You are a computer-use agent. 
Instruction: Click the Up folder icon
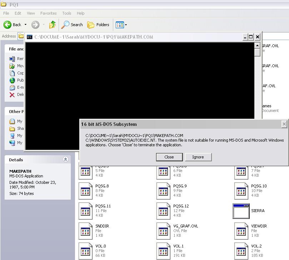click(53, 25)
